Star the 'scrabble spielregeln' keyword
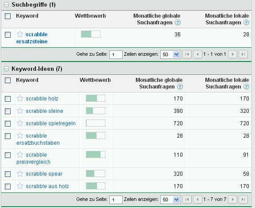The height and width of the screenshot is (208, 255). [x=20, y=123]
